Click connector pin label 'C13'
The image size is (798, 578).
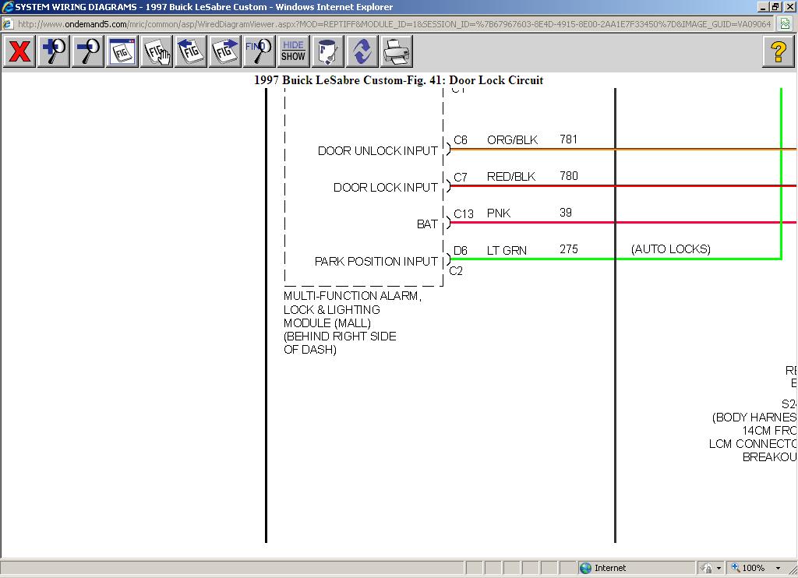pos(464,213)
